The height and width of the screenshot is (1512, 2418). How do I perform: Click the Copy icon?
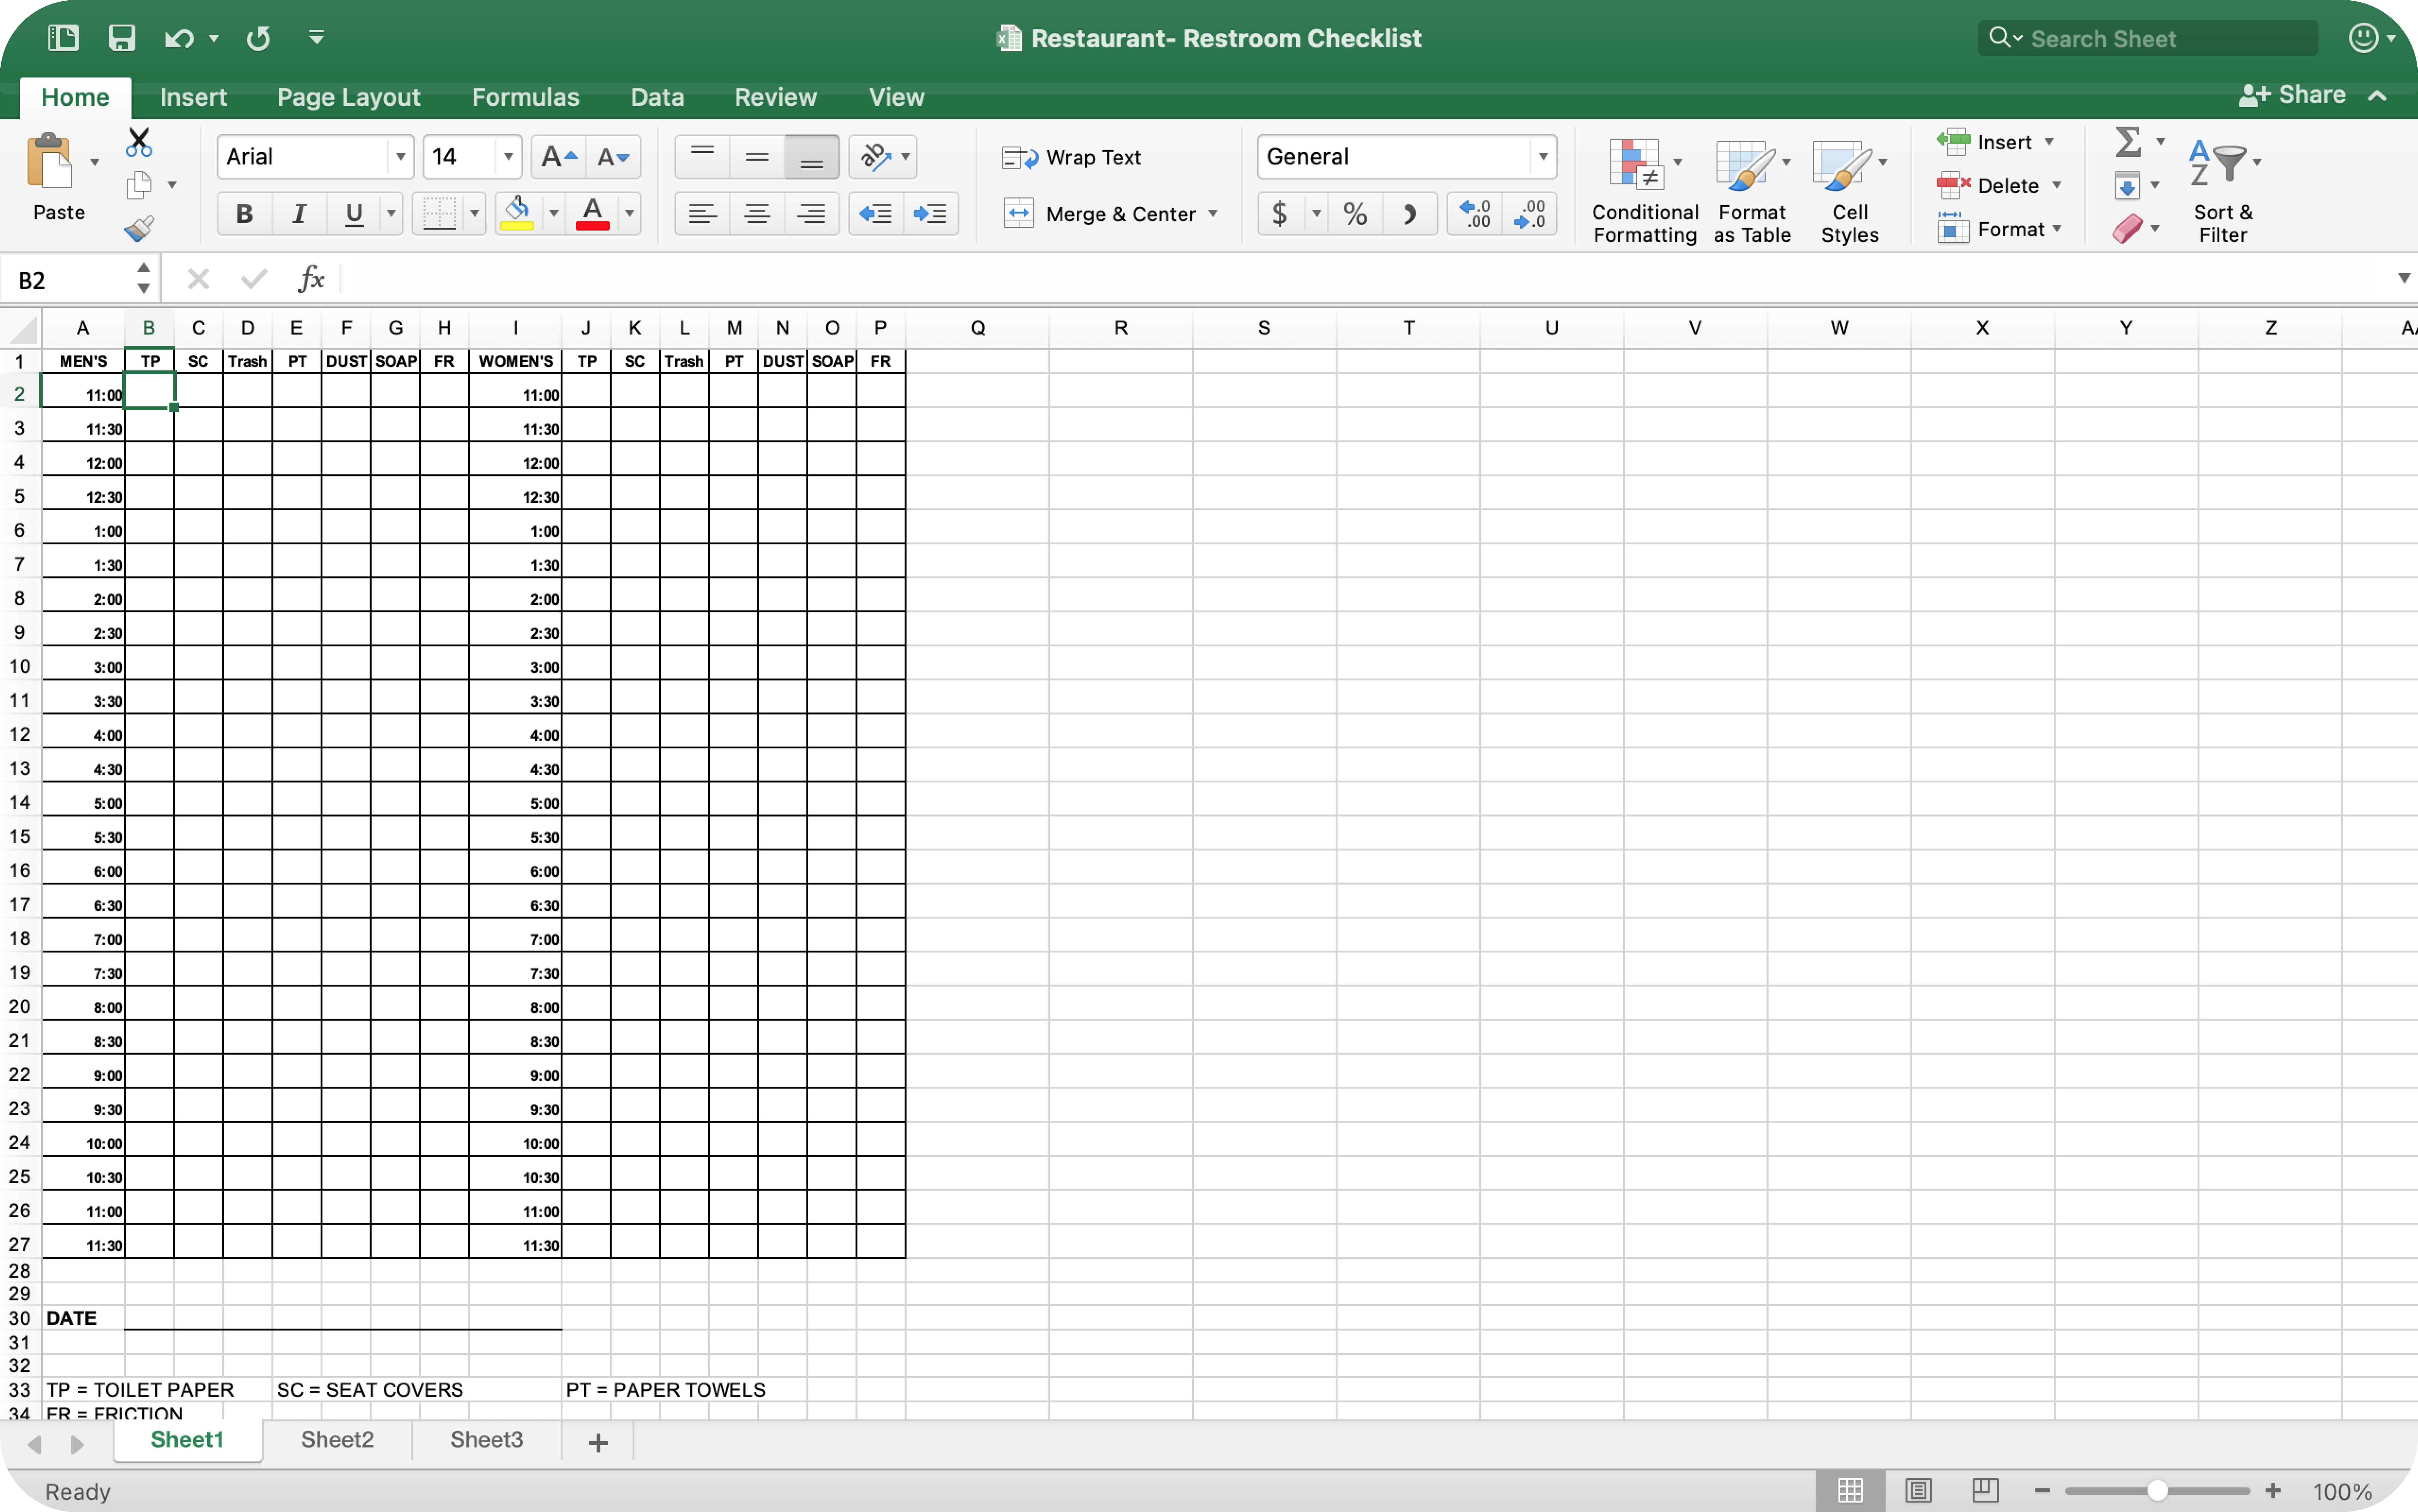pos(139,185)
